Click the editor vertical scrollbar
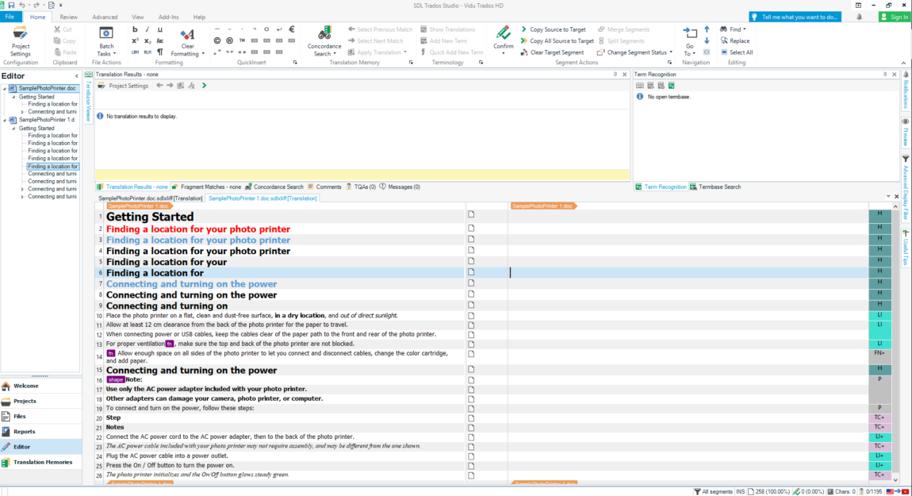This screenshot has width=912, height=496. click(895, 344)
